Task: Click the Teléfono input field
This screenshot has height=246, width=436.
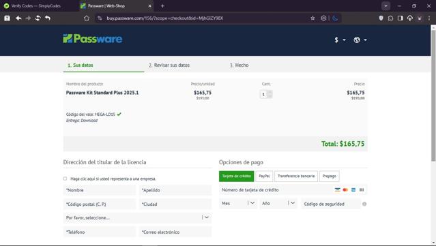Action: click(x=100, y=232)
